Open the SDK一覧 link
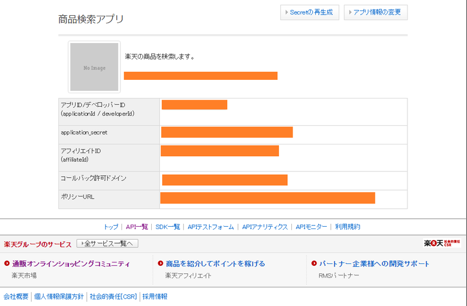 click(x=168, y=227)
